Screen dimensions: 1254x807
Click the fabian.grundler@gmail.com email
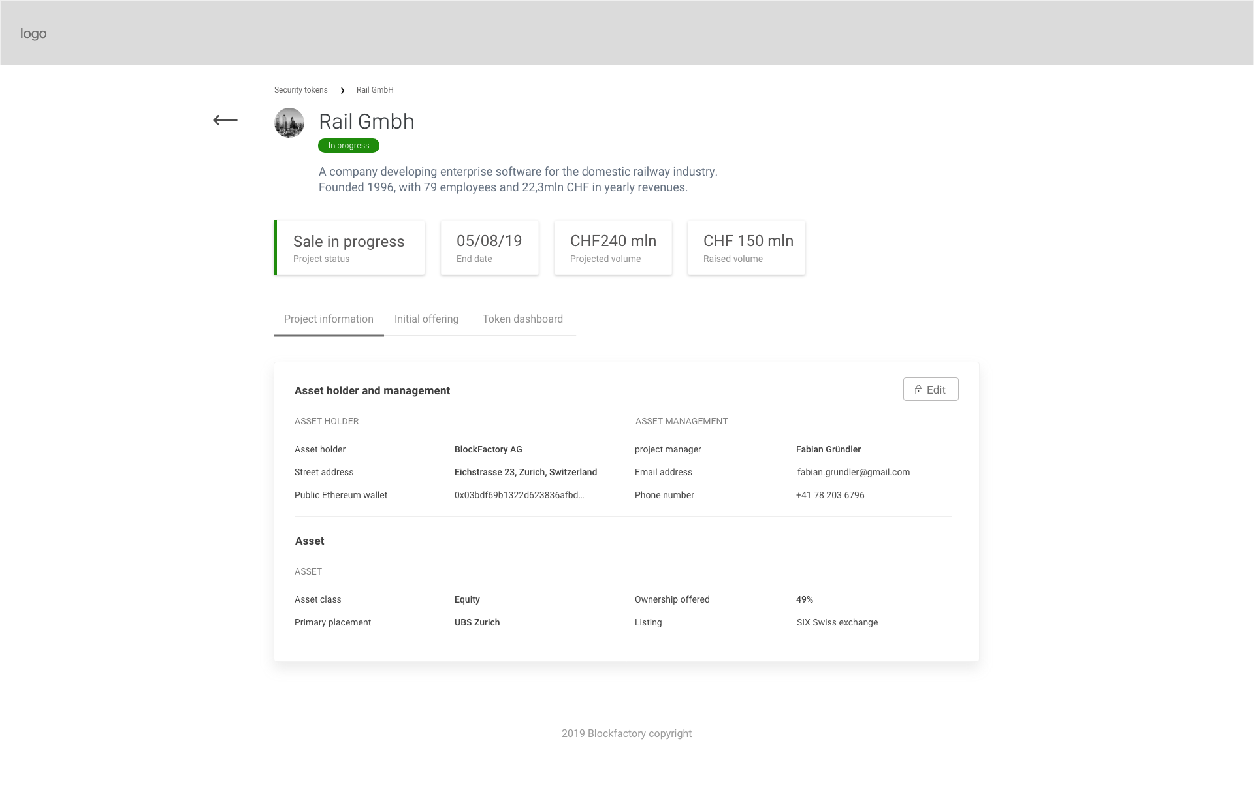tap(854, 472)
